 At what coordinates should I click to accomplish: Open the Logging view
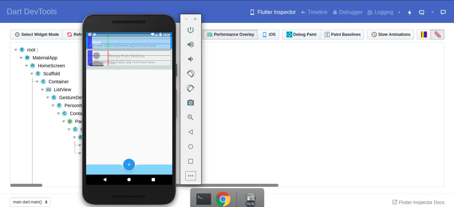[x=380, y=12]
